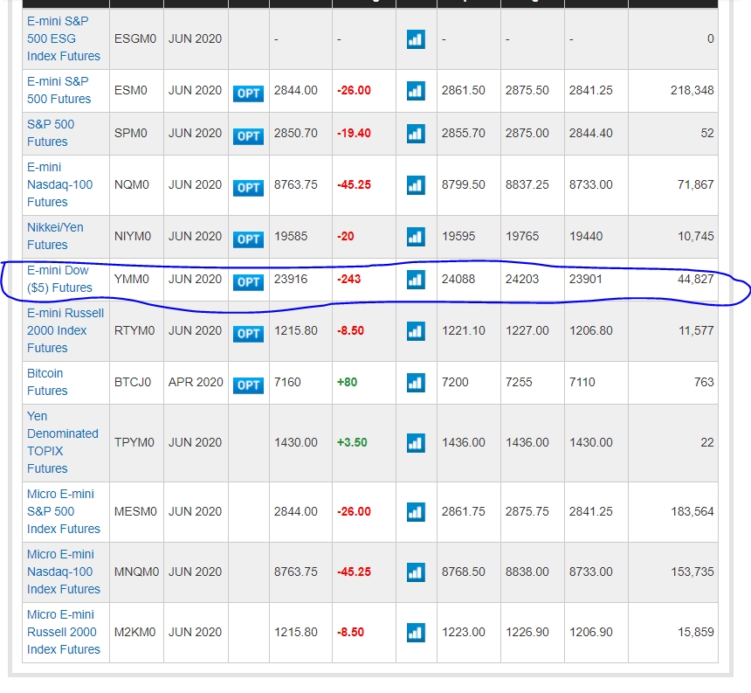The image size is (751, 693).
Task: Click NIYM0 symbol text
Action: click(132, 236)
